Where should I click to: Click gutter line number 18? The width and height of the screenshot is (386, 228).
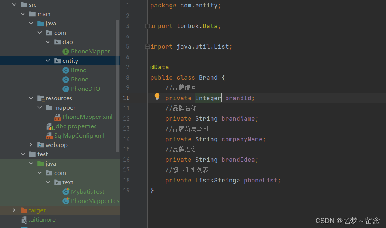pos(126,180)
